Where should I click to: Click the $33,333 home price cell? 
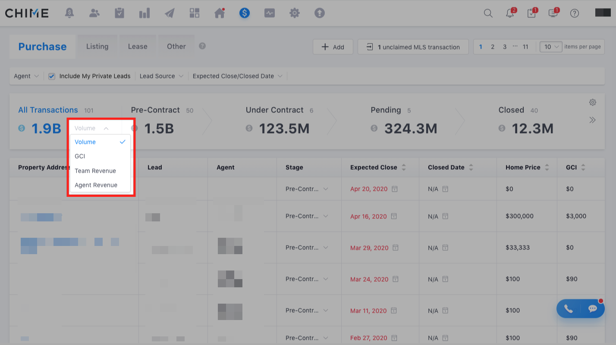[x=518, y=248]
